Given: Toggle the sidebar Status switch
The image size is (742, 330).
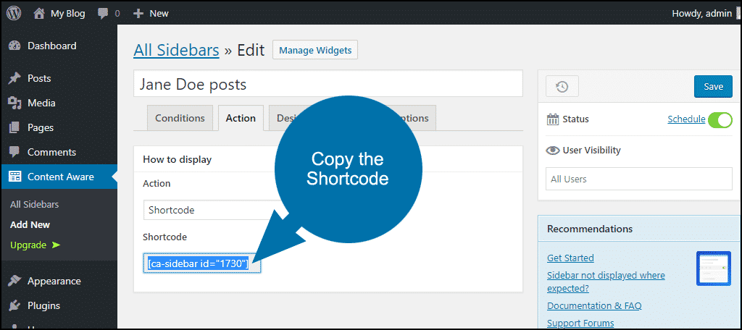Looking at the screenshot, I should [720, 119].
